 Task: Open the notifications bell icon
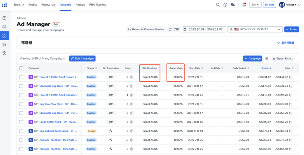coord(244,5)
